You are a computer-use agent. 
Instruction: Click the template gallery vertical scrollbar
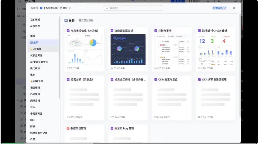point(240,66)
